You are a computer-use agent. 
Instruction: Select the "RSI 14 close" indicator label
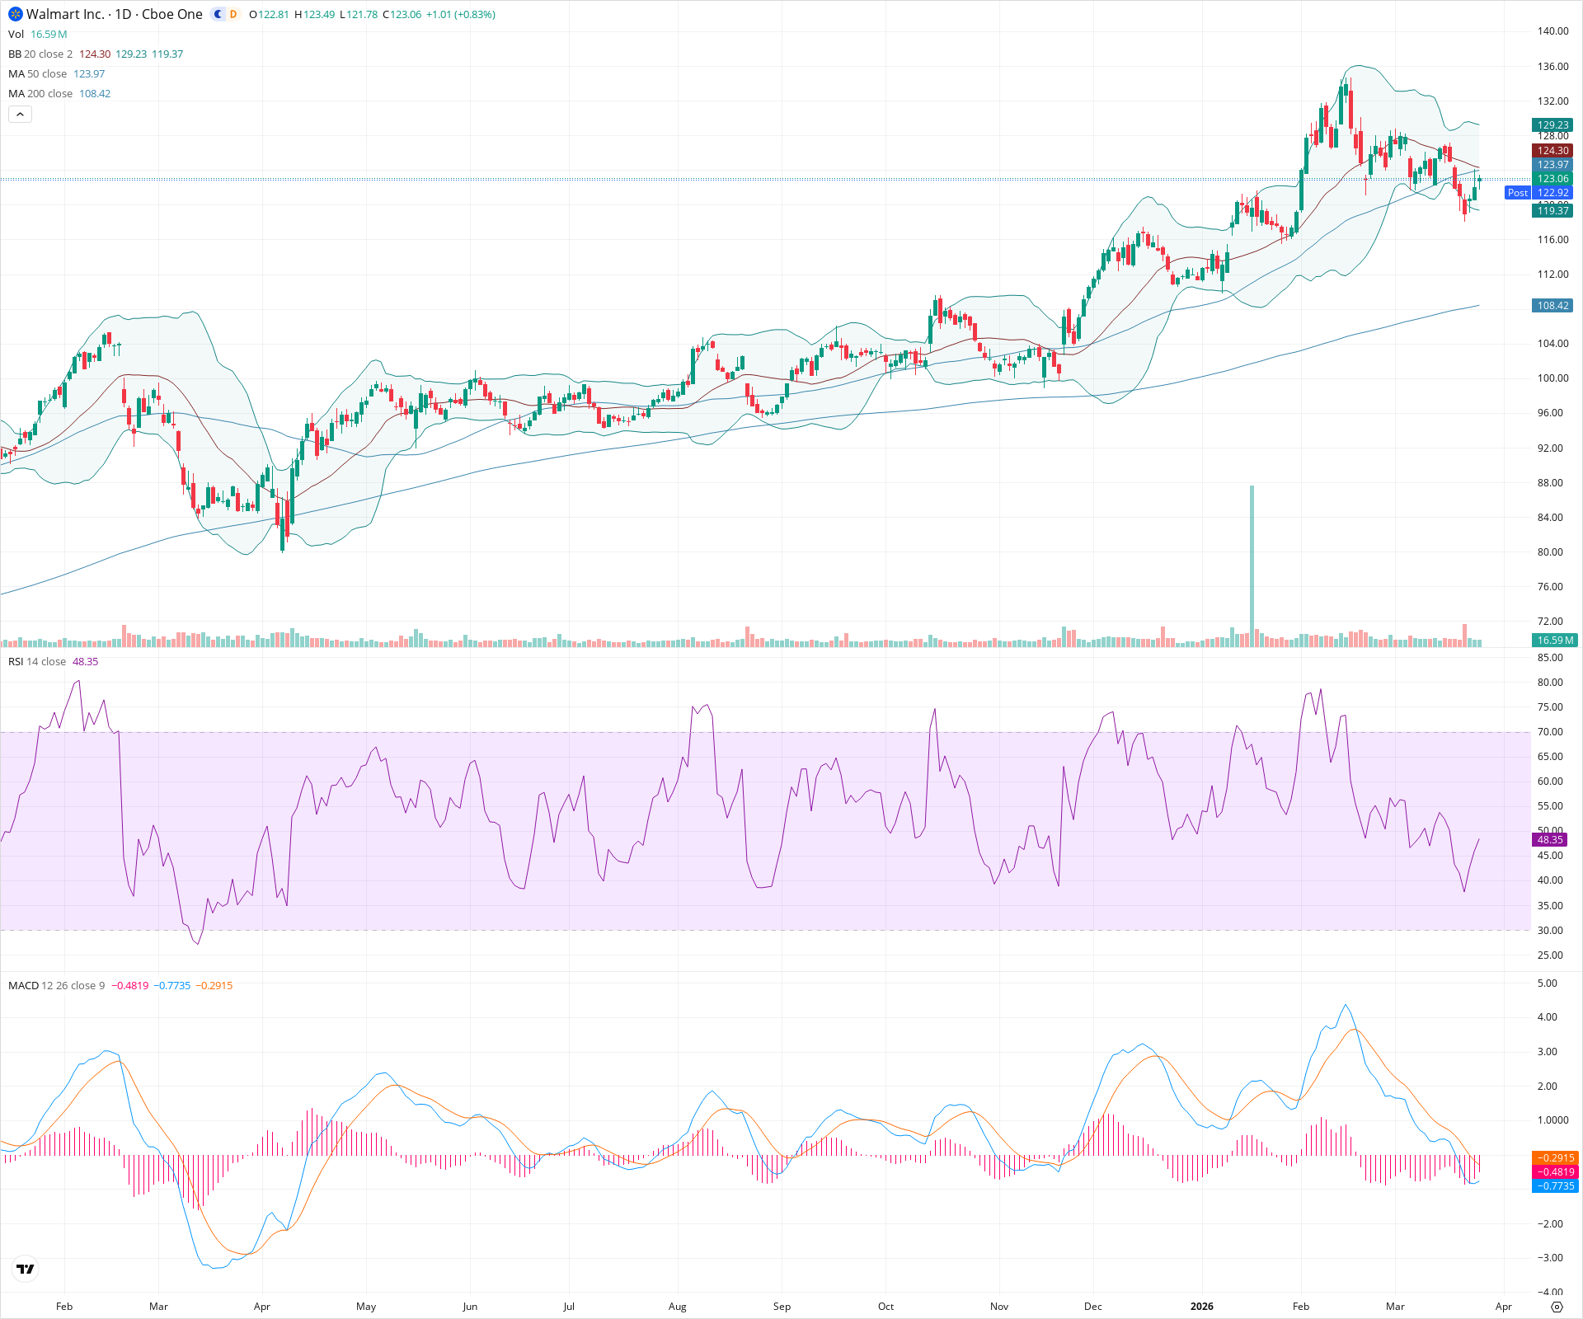click(x=36, y=660)
